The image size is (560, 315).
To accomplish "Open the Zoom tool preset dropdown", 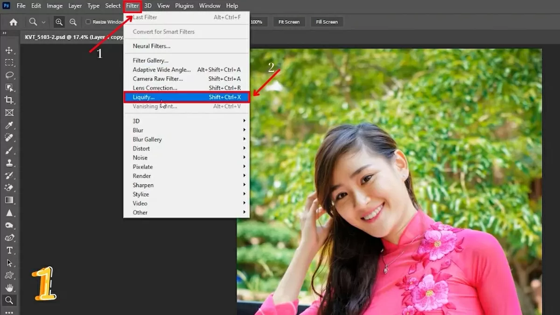I will pos(44,22).
